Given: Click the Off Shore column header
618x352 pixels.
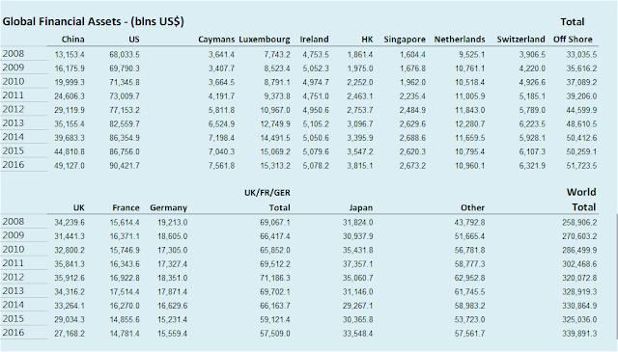Looking at the screenshot, I should pyautogui.click(x=573, y=40).
